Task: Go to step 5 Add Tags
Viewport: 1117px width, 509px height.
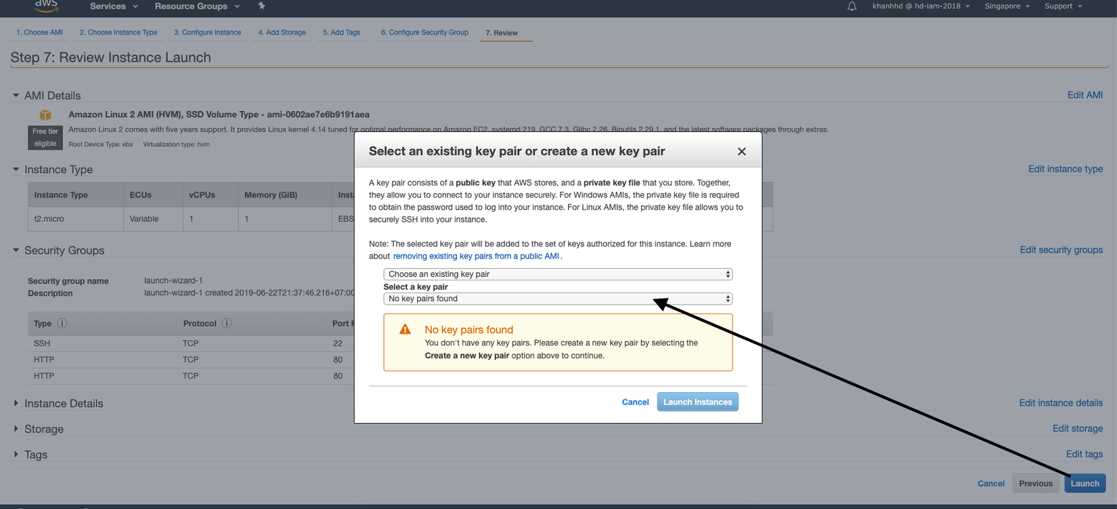Action: [341, 32]
